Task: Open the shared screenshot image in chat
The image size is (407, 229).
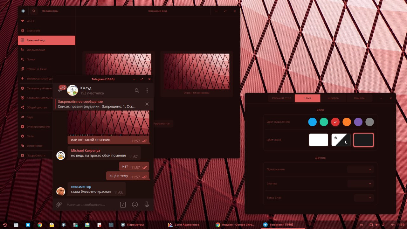Action: (x=108, y=123)
